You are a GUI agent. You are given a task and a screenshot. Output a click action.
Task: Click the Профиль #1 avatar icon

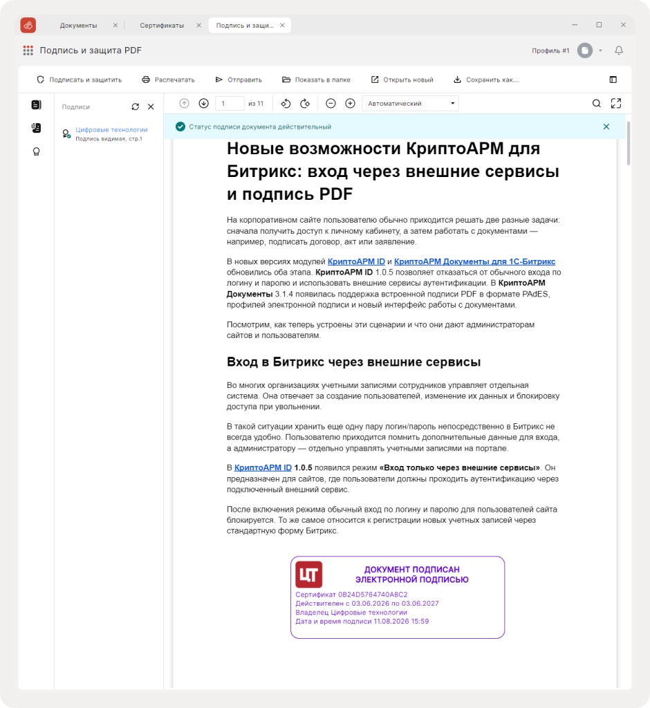[x=585, y=50]
